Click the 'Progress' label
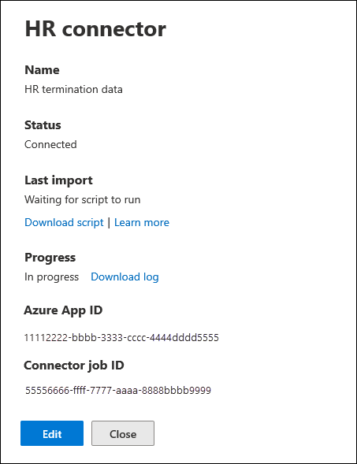The height and width of the screenshot is (464, 357). click(50, 258)
